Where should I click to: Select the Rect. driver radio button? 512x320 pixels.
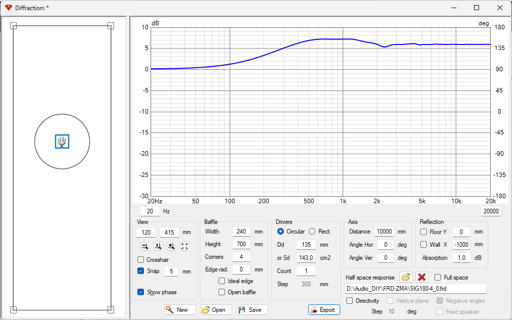312,232
